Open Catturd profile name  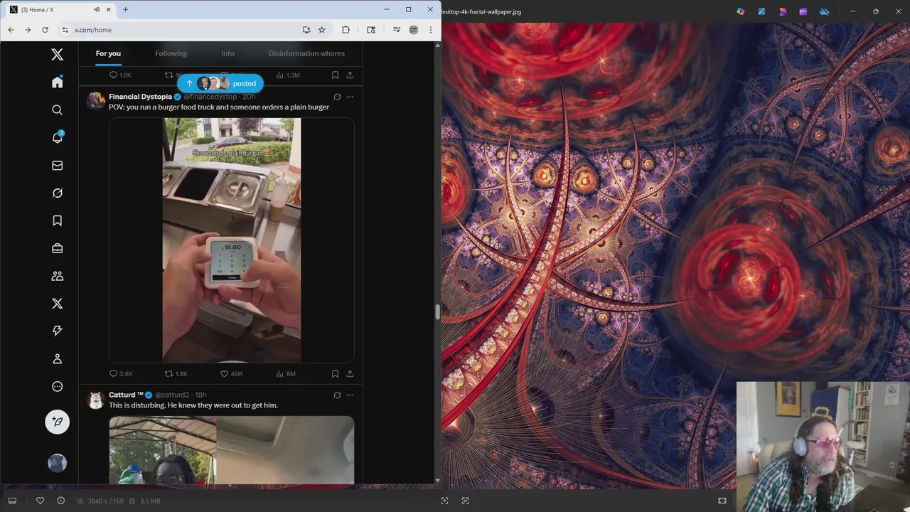(x=126, y=395)
